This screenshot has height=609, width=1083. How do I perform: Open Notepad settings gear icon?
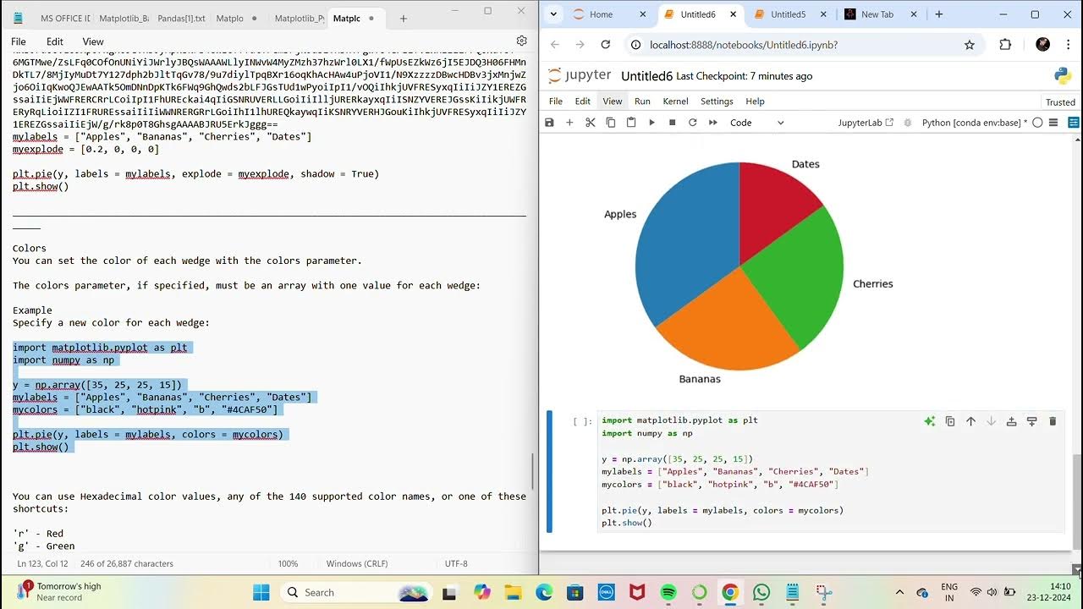[522, 41]
